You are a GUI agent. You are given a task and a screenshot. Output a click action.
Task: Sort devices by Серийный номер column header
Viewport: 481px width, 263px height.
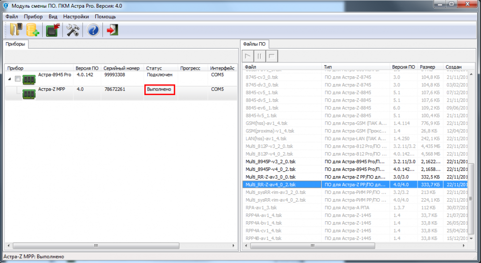click(123, 68)
